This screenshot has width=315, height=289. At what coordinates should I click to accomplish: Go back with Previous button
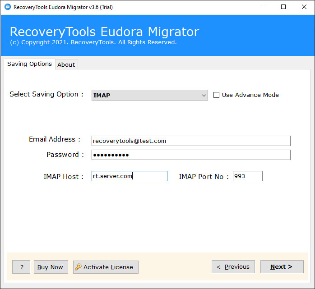(233, 267)
